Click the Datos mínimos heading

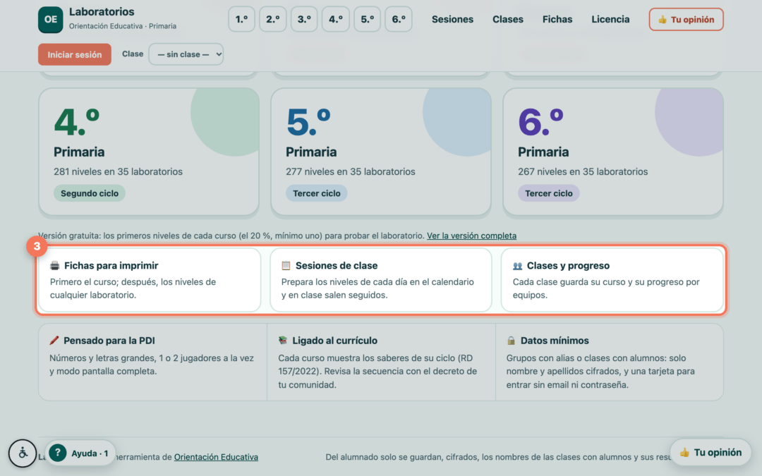coord(555,341)
